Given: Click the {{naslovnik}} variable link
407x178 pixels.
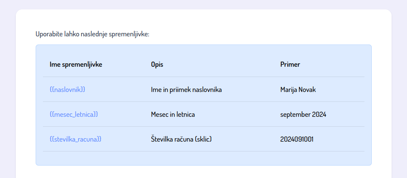Looking at the screenshot, I should click(67, 89).
